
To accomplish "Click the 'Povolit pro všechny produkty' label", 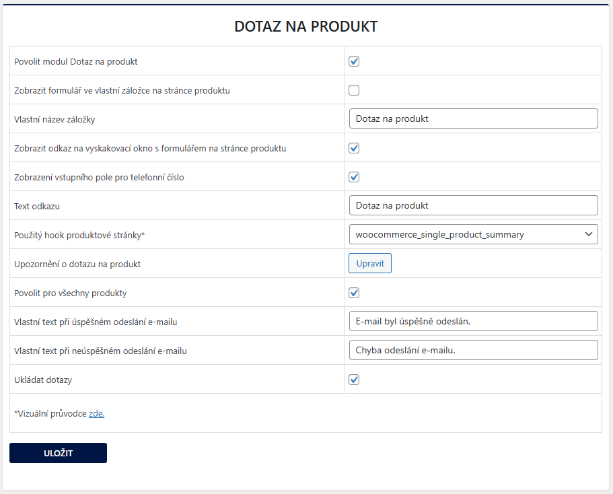I will click(71, 293).
